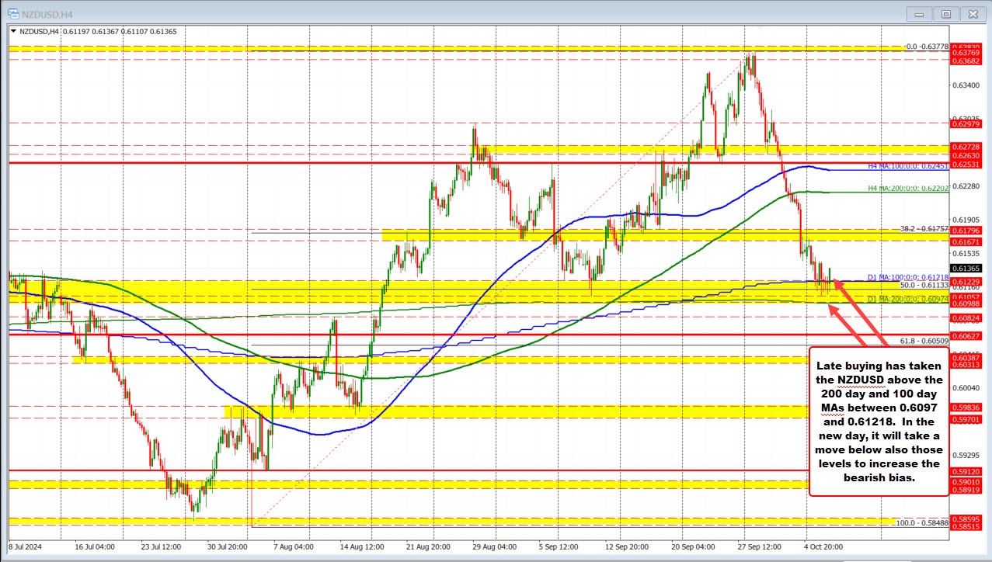
Task: Click the red price tag 0.61796
Action: click(965, 231)
